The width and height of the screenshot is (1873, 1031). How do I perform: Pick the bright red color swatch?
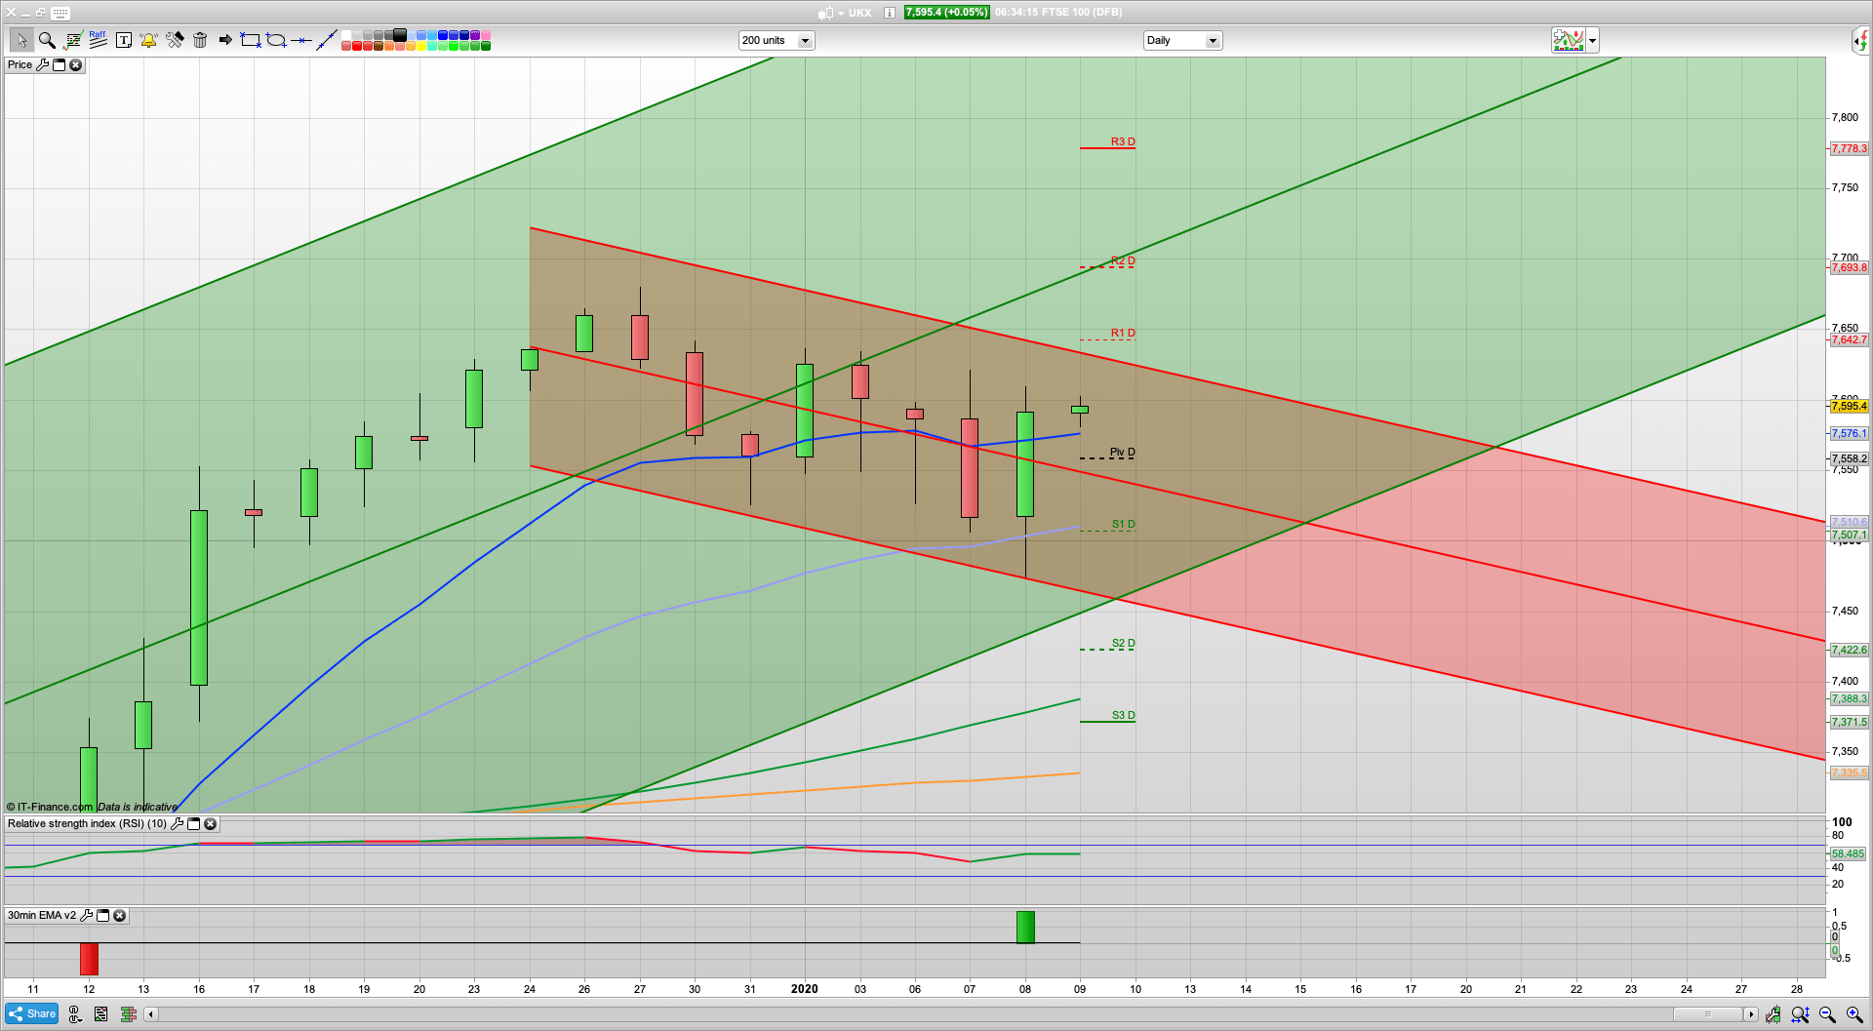pyautogui.click(x=357, y=46)
